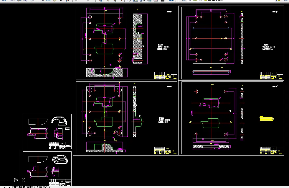Select the plan outline view in upper small sheet
289x188 pixels.
[38, 133]
